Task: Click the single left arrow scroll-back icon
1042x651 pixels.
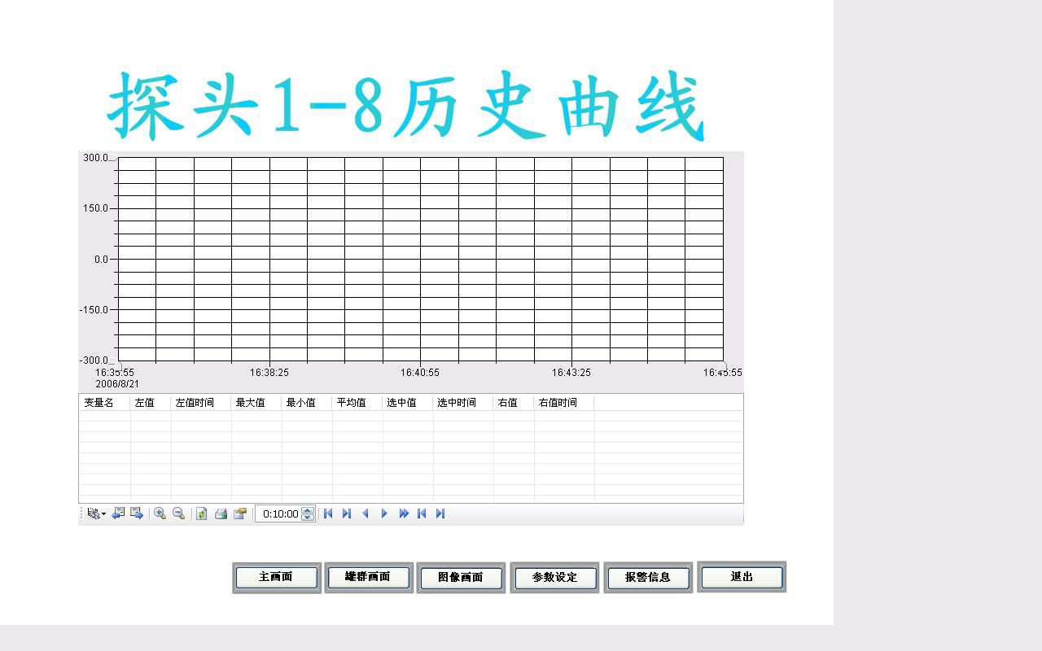Action: pos(366,513)
